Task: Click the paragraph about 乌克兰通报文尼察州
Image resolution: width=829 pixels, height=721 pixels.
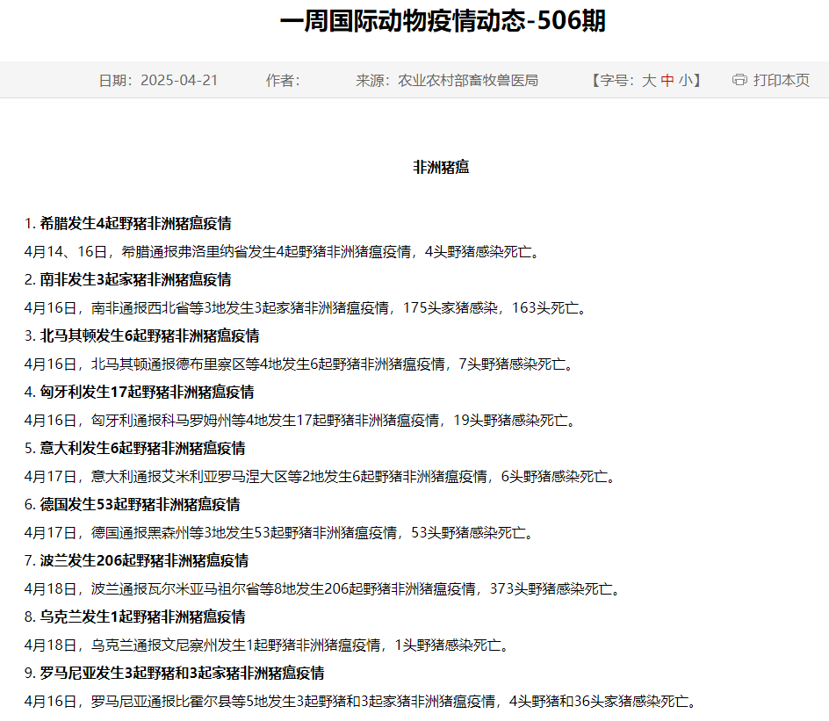Action: (268, 645)
